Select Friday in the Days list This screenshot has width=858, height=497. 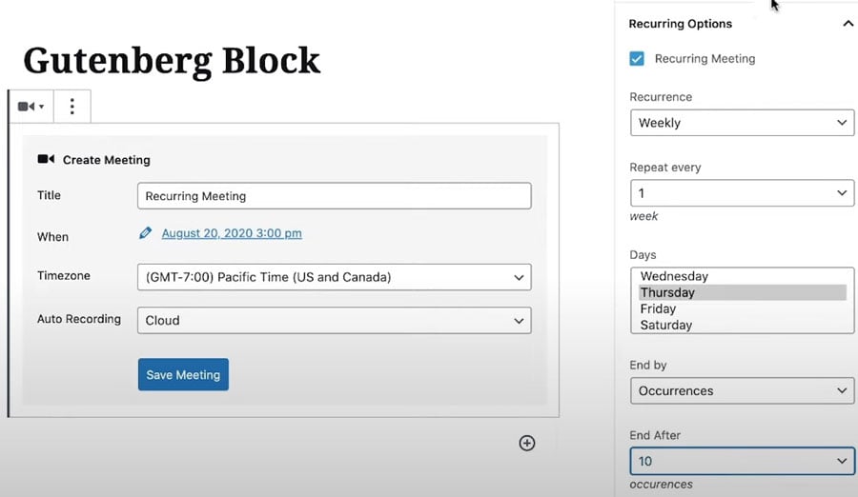click(x=742, y=308)
